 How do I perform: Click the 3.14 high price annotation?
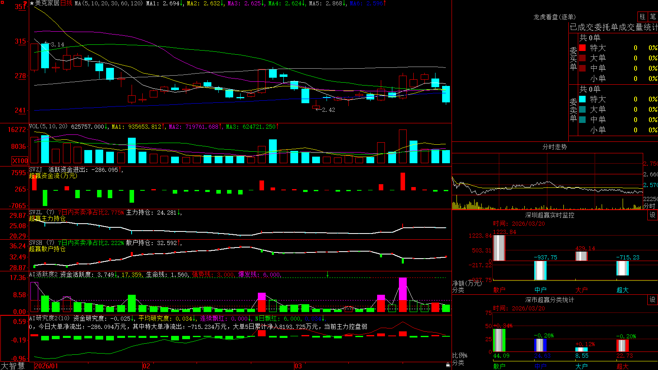[x=58, y=44]
